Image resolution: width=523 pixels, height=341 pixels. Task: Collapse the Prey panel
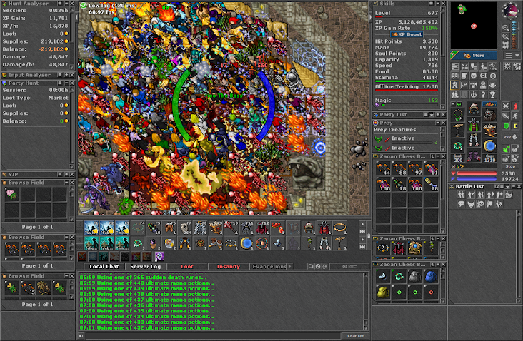(x=438, y=123)
